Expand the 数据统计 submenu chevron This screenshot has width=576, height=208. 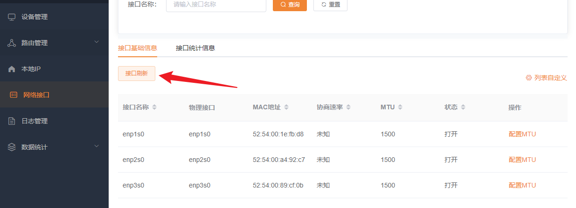pyautogui.click(x=97, y=147)
